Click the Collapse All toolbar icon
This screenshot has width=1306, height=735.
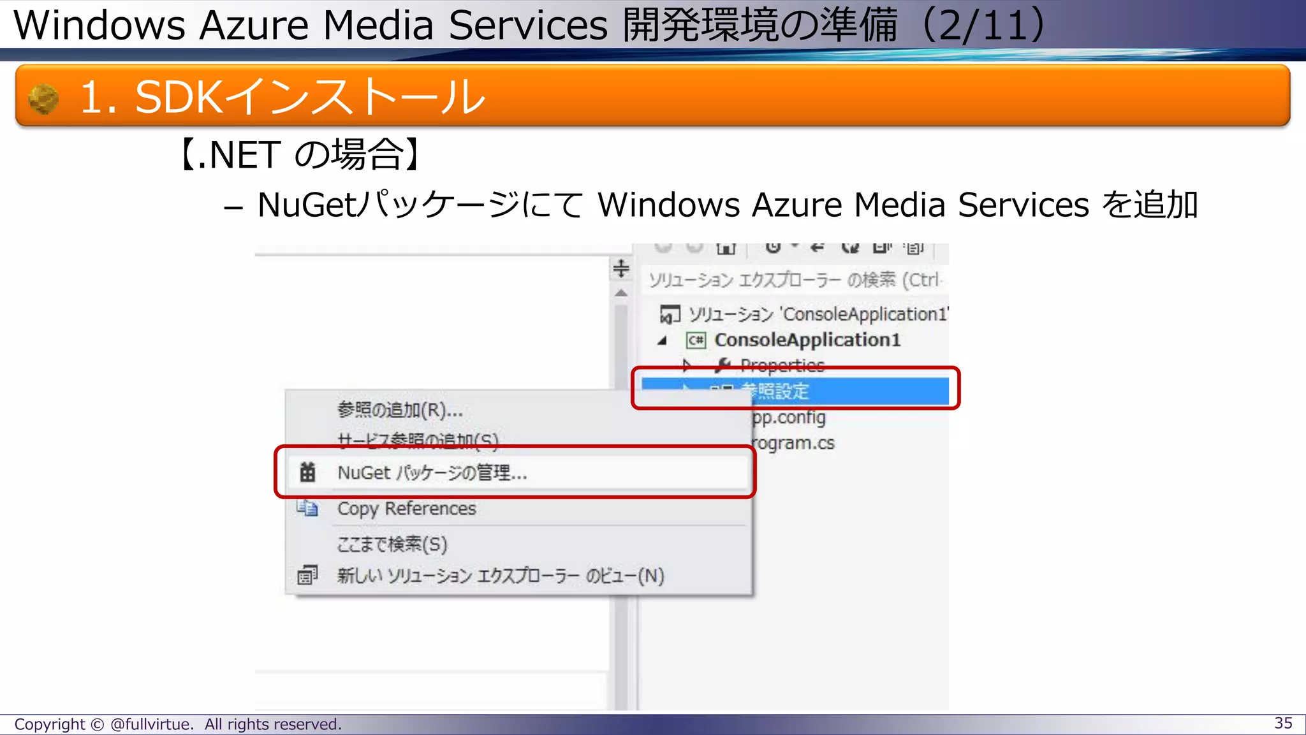[883, 247]
